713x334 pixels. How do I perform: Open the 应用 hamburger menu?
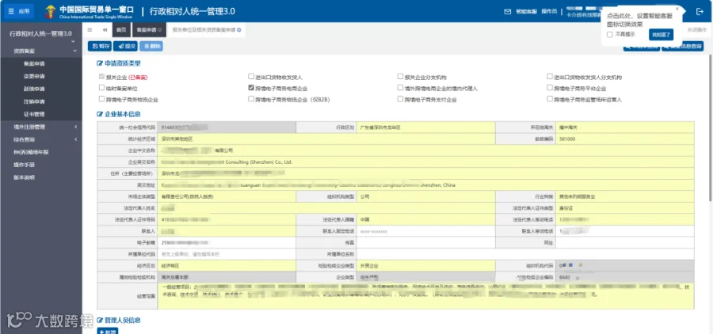[x=19, y=11]
